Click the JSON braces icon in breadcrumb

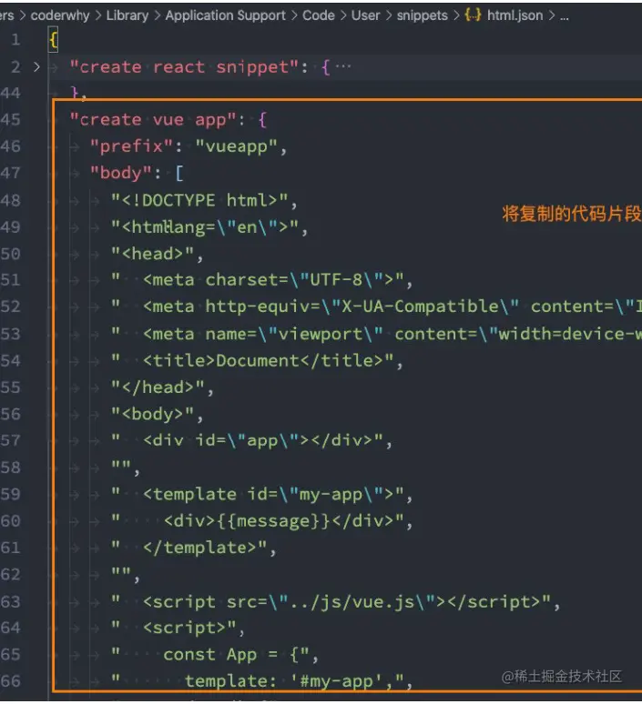coord(473,15)
